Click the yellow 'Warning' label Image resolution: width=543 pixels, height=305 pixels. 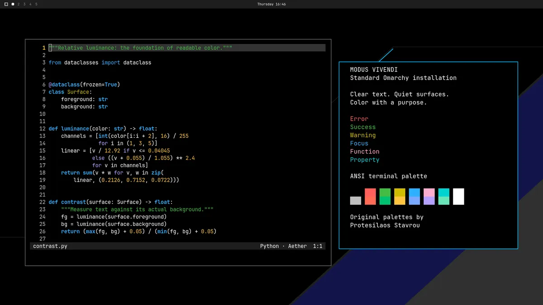pyautogui.click(x=363, y=135)
